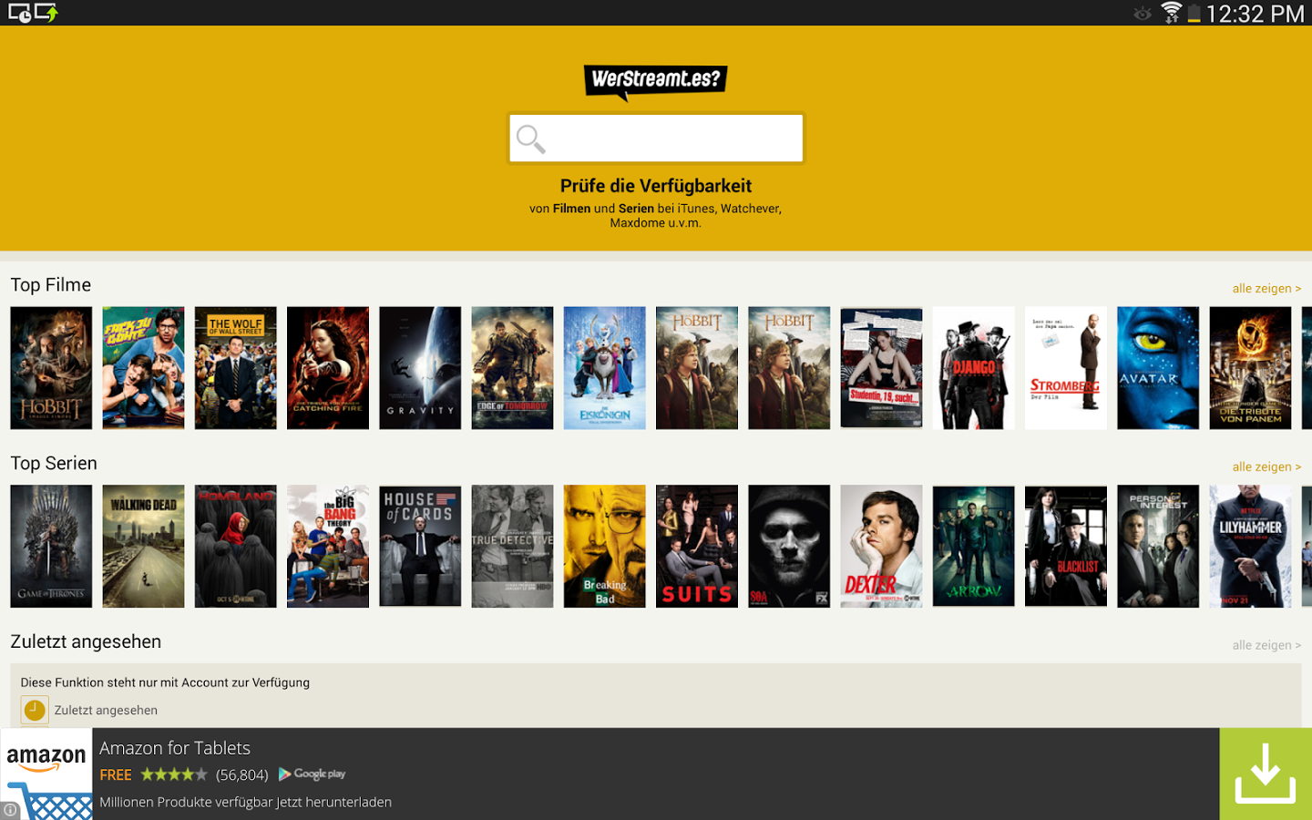Viewport: 1312px width, 820px height.
Task: Tap the Wi-Fi status icon
Action: tap(1171, 13)
